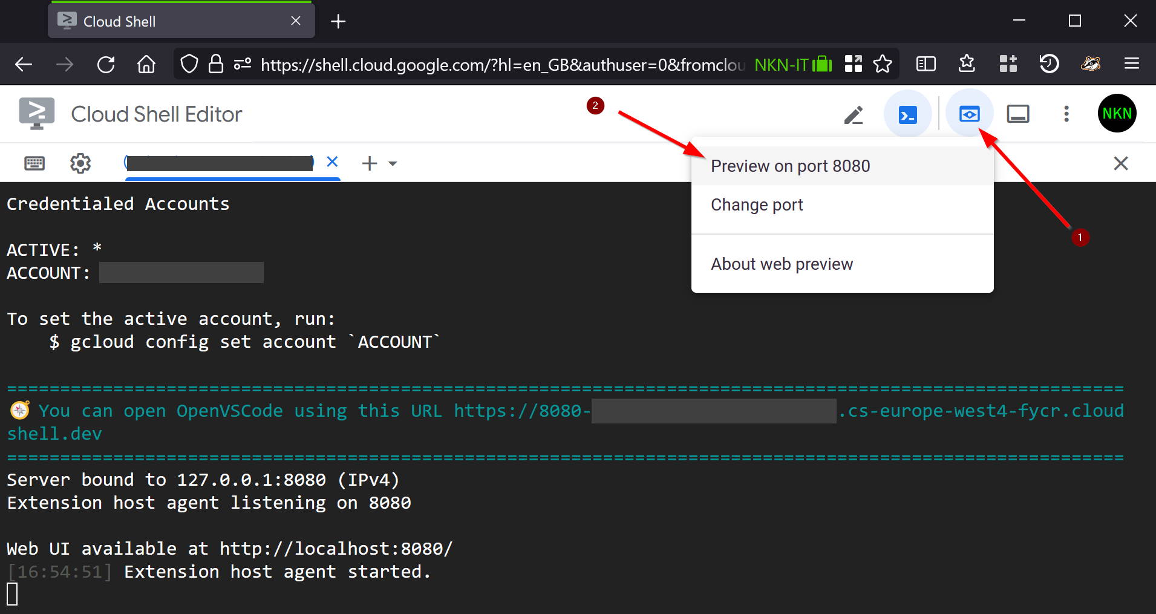Open the three-dot More menu

[x=1066, y=114]
